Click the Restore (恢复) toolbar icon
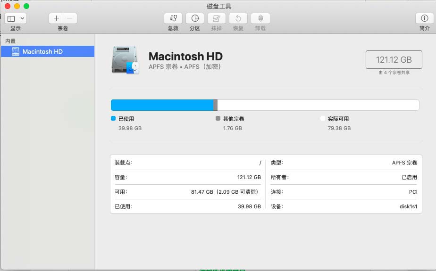The width and height of the screenshot is (436, 271). pyautogui.click(x=238, y=18)
